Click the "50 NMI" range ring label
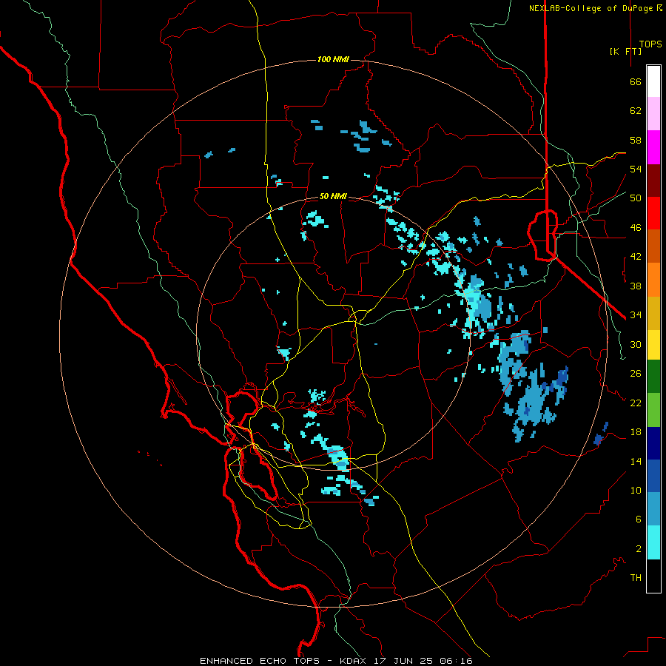This screenshot has height=666, width=666. click(333, 196)
